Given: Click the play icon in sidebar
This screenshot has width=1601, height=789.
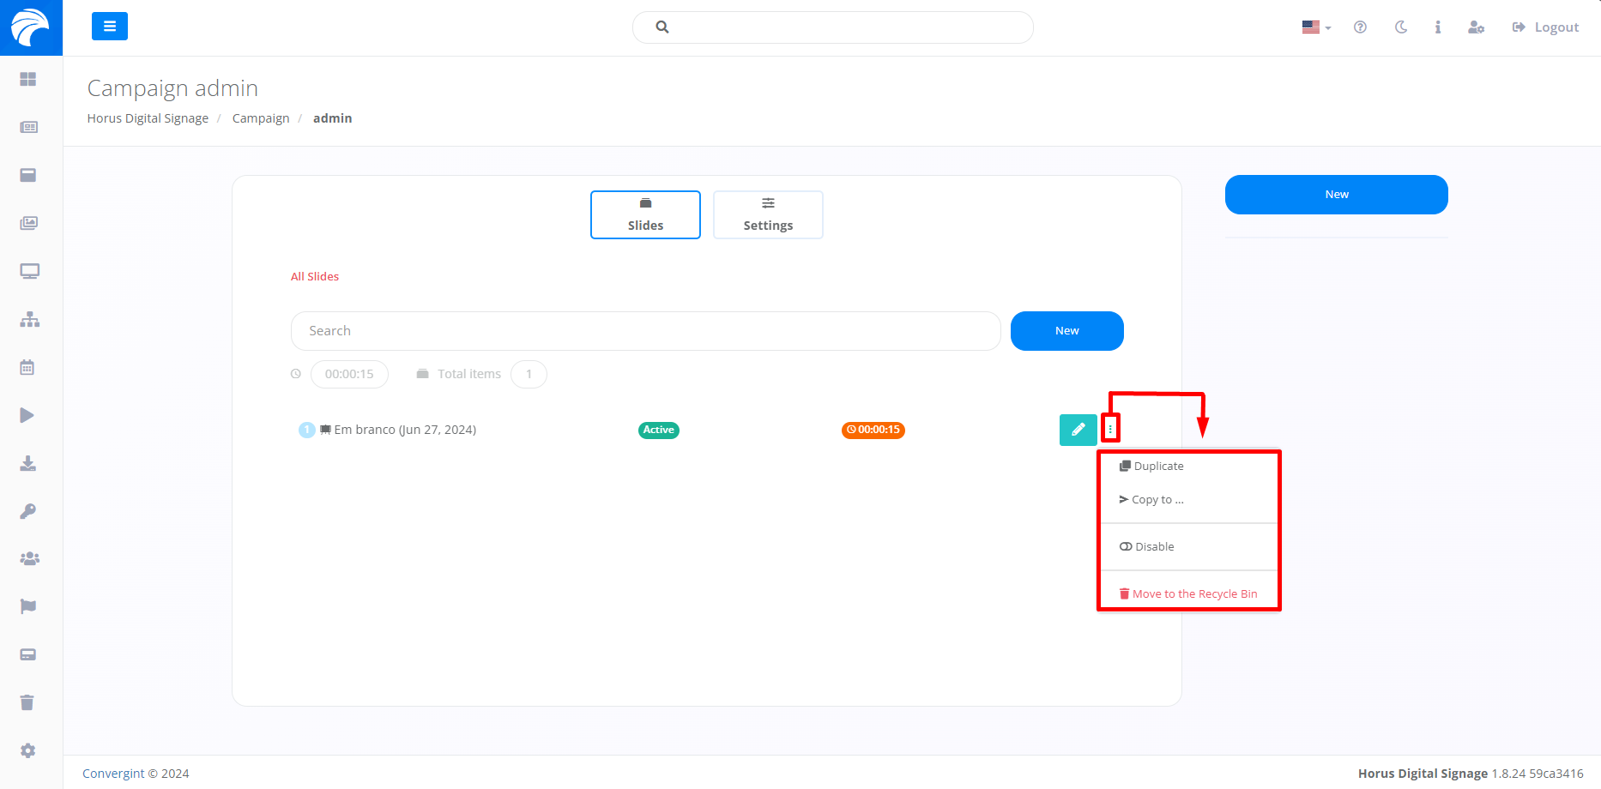Looking at the screenshot, I should click(27, 416).
